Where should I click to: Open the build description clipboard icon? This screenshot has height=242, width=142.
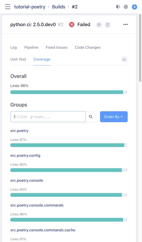(x=108, y=25)
